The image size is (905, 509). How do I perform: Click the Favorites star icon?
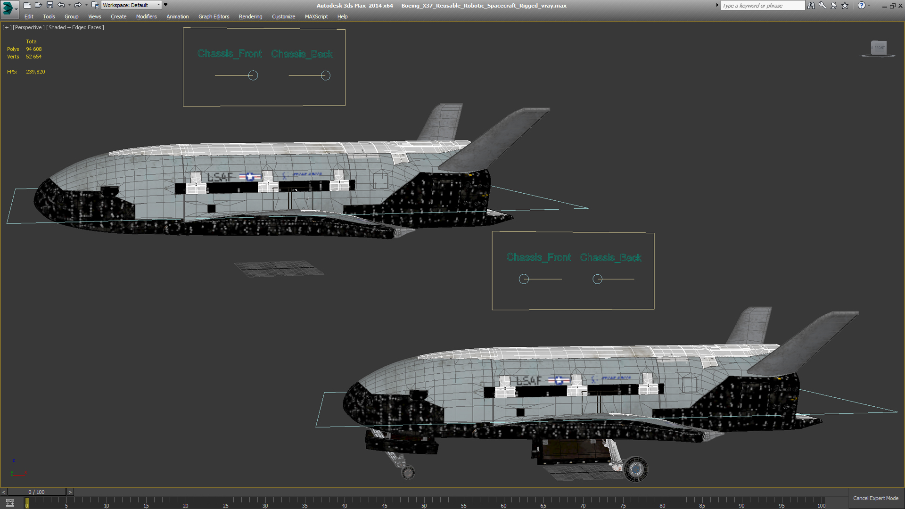(x=845, y=6)
